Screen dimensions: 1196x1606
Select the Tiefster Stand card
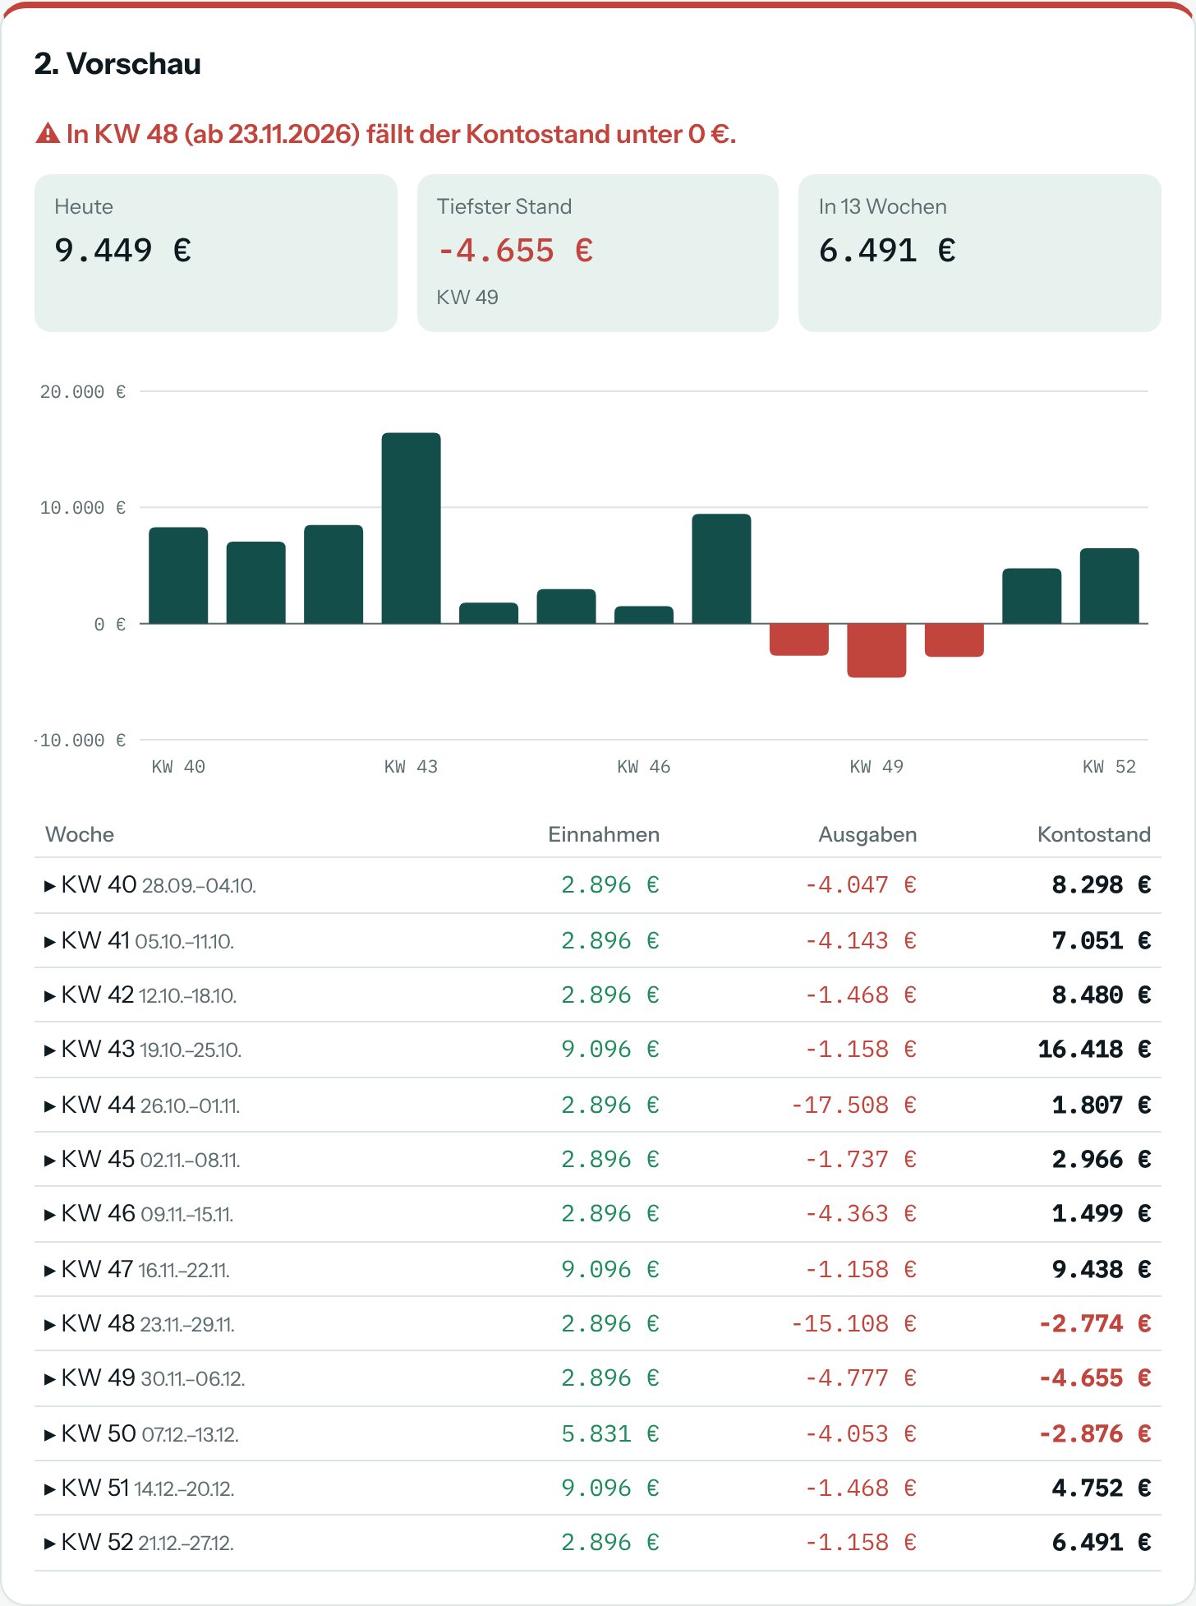tap(598, 253)
